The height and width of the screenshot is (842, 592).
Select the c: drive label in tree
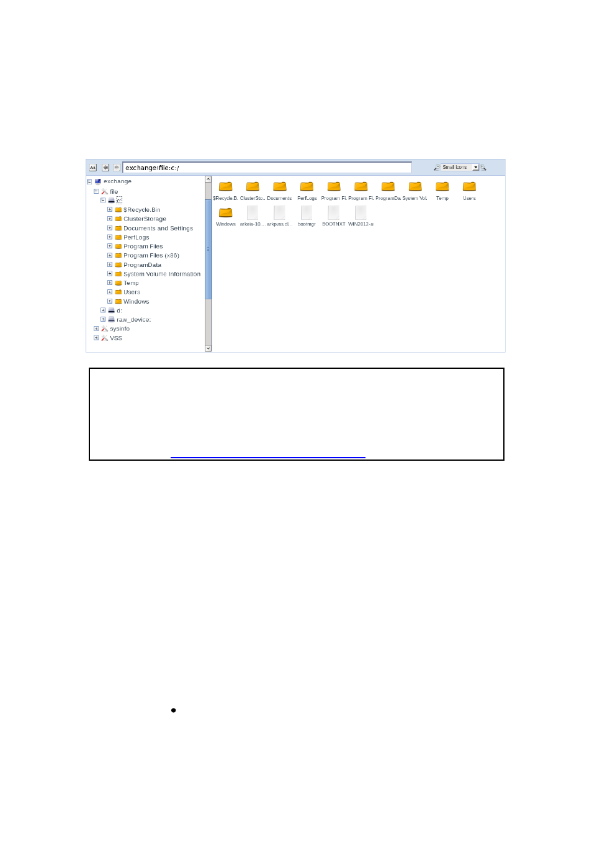(119, 201)
